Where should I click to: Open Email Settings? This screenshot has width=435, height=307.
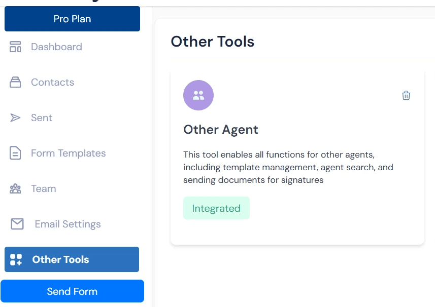coord(67,224)
